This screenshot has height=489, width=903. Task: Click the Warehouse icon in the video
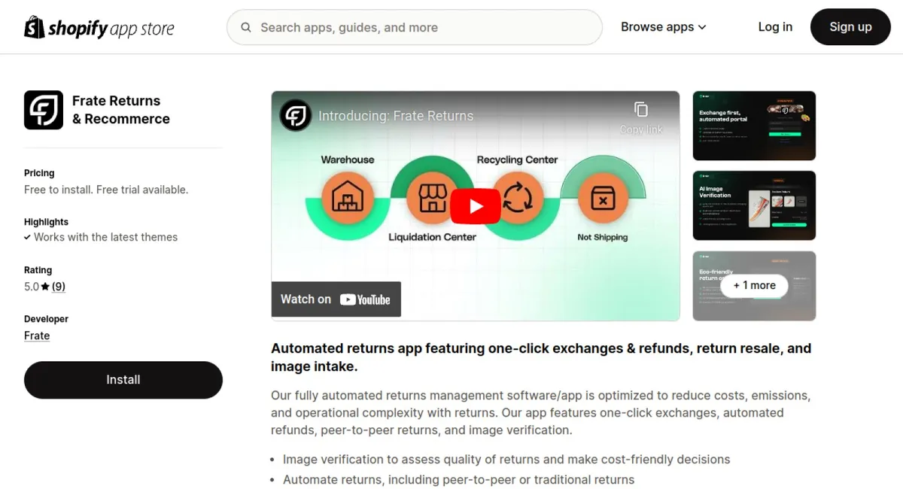click(348, 199)
